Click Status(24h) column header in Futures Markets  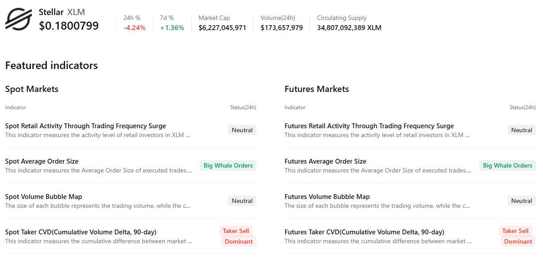click(523, 107)
